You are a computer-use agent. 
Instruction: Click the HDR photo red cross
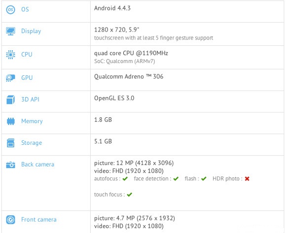247,179
